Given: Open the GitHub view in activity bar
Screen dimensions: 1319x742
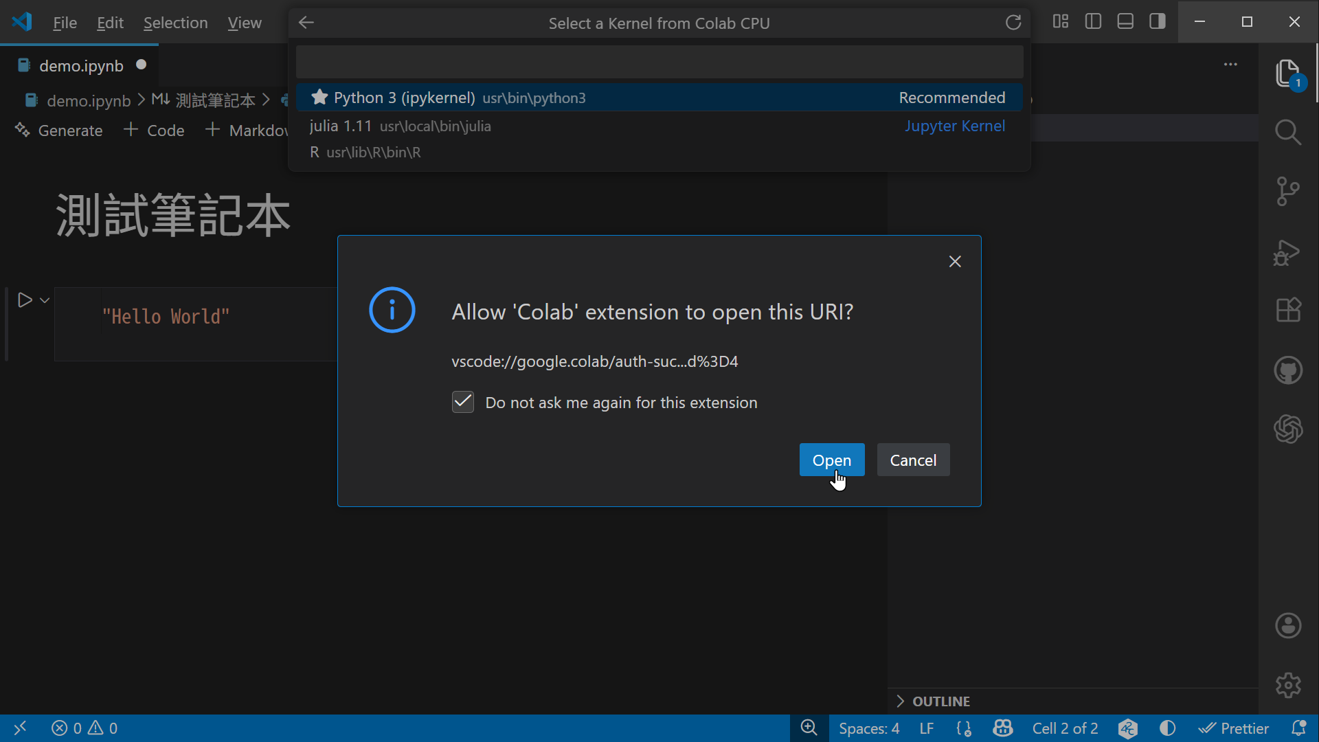Looking at the screenshot, I should tap(1288, 370).
